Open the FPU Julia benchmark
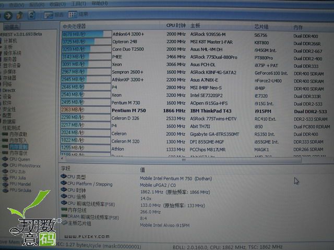Image resolution: width=334 pixels, height=250 pixels. (x=18, y=177)
